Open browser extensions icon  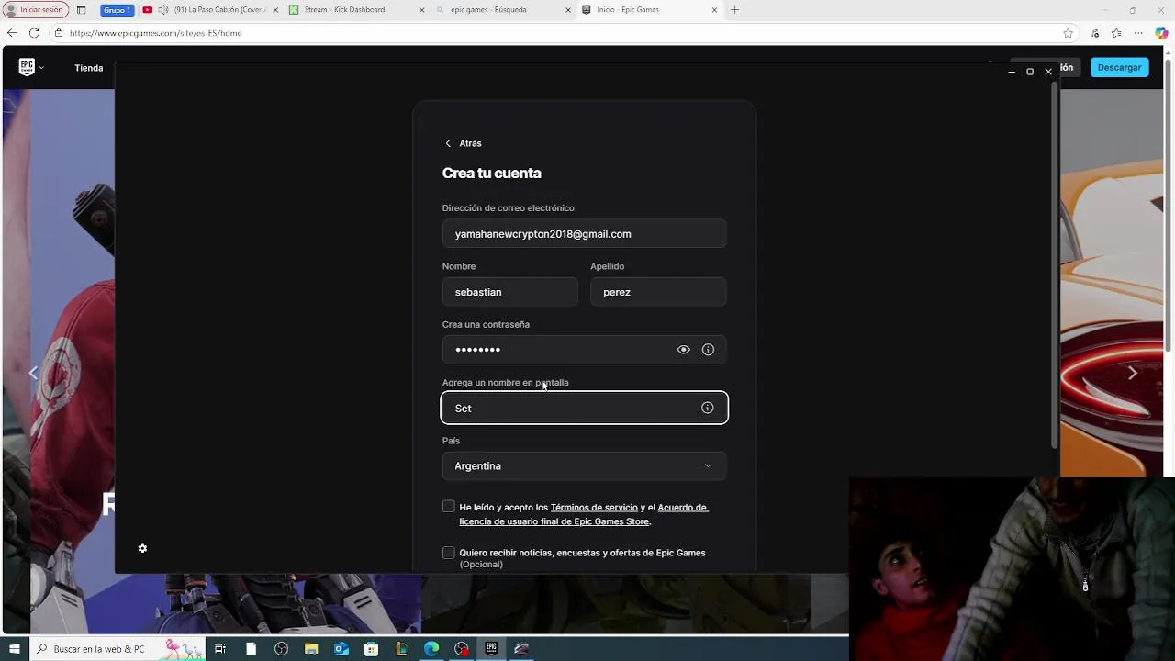point(1095,33)
